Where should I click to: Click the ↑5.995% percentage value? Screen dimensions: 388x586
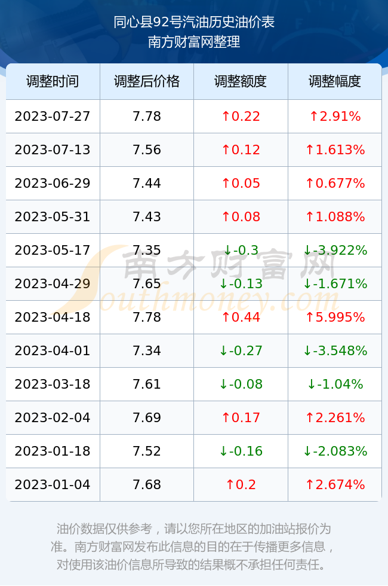point(335,318)
